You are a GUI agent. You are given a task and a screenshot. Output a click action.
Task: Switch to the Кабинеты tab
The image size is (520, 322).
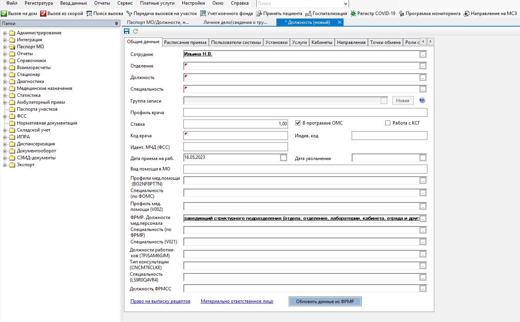[322, 42]
